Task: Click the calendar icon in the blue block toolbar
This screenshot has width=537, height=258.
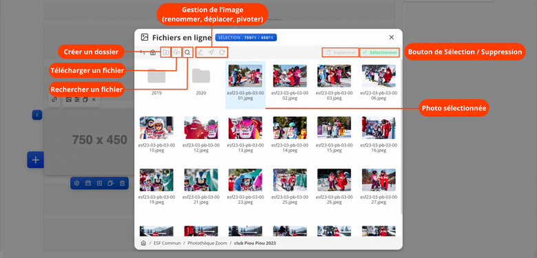Action: 88,183
